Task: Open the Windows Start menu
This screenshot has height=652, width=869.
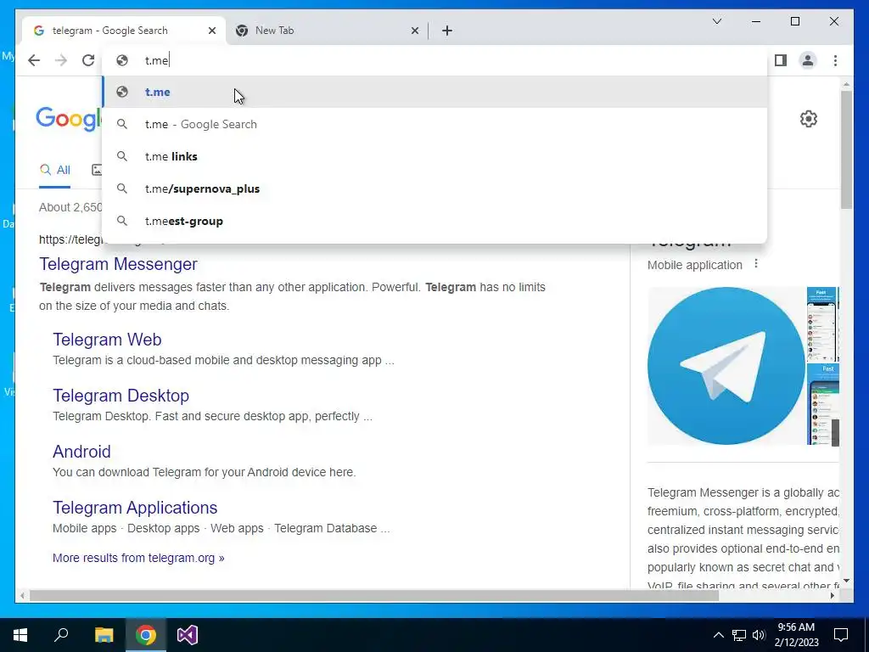Action: point(20,635)
